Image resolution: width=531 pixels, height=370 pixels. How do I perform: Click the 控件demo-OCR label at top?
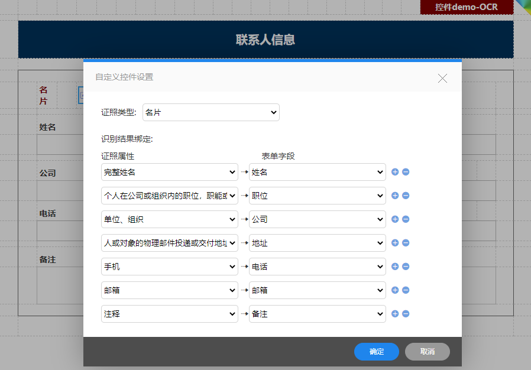tap(467, 7)
